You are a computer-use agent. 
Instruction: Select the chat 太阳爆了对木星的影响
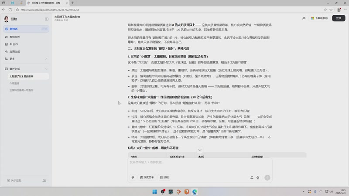coord(28,77)
